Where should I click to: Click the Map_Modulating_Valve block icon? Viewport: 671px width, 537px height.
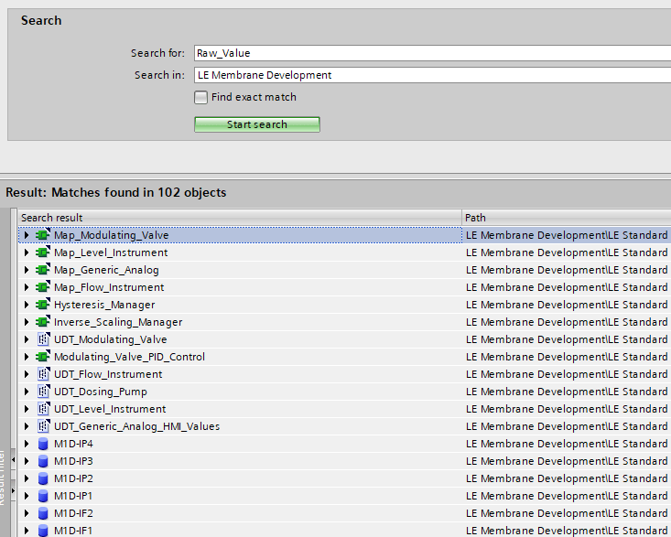pyautogui.click(x=42, y=235)
